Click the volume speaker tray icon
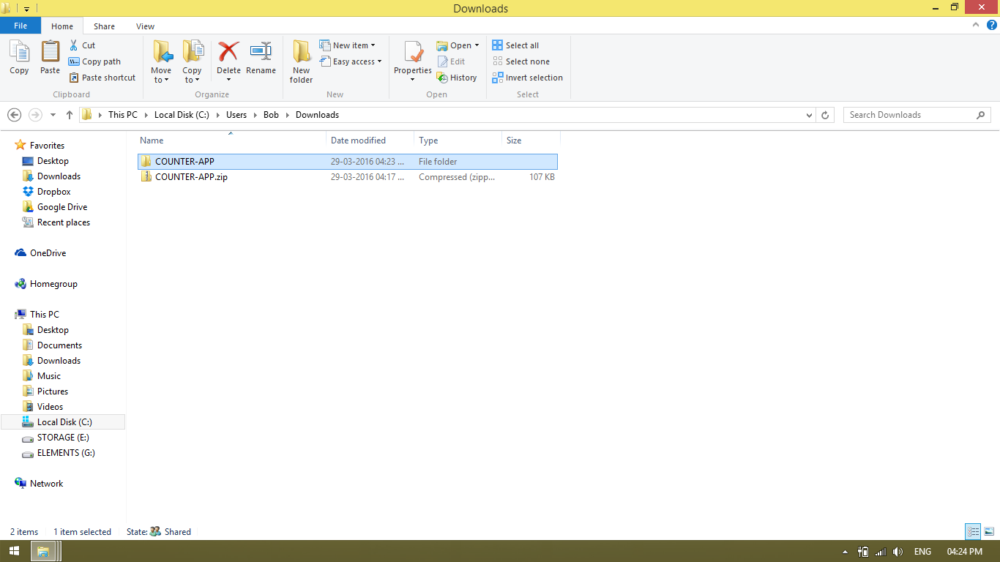This screenshot has height=562, width=1000. click(898, 552)
